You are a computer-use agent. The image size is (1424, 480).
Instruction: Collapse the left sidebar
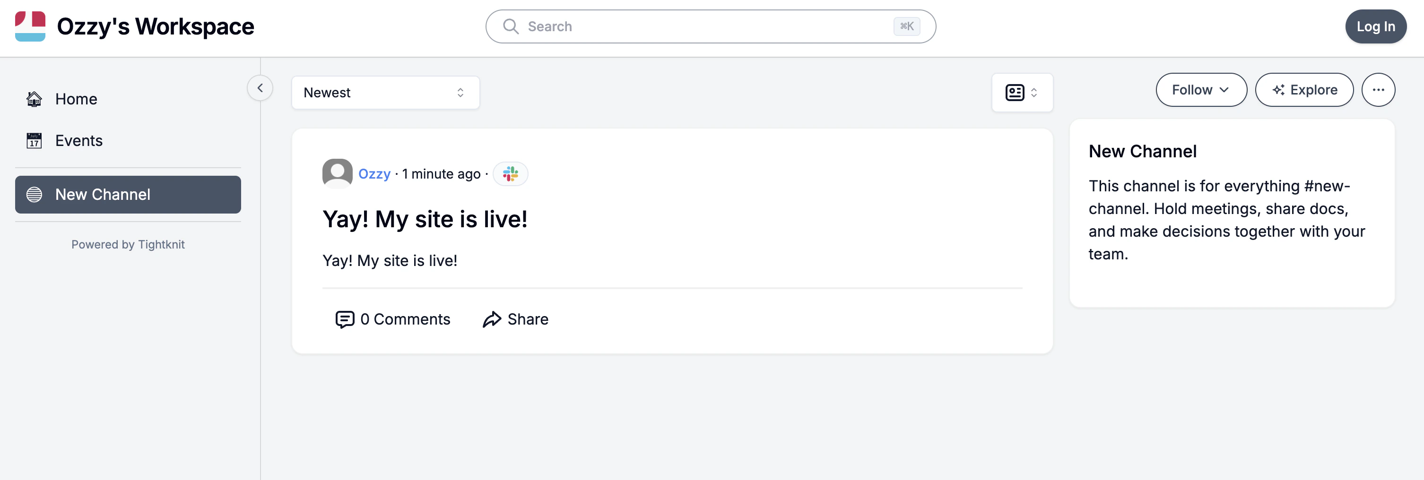[259, 88]
